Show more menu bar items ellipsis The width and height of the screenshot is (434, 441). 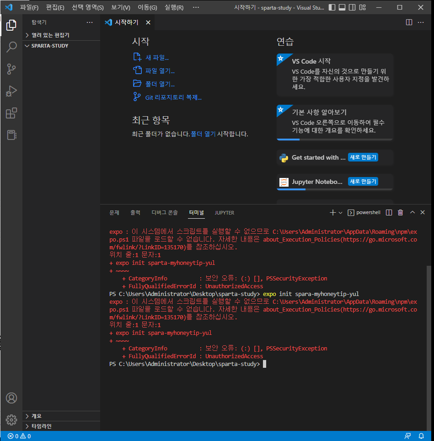(196, 8)
